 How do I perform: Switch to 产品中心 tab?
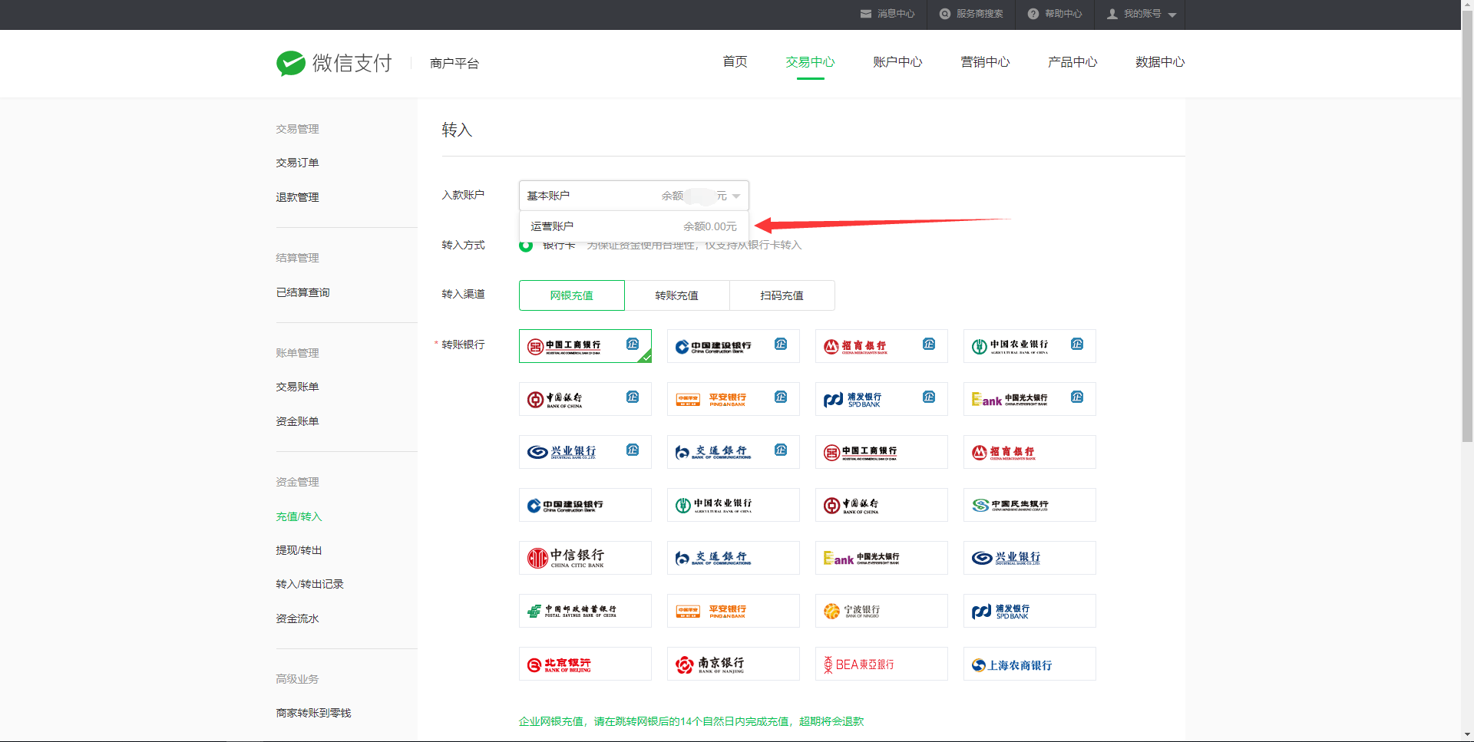point(1072,62)
